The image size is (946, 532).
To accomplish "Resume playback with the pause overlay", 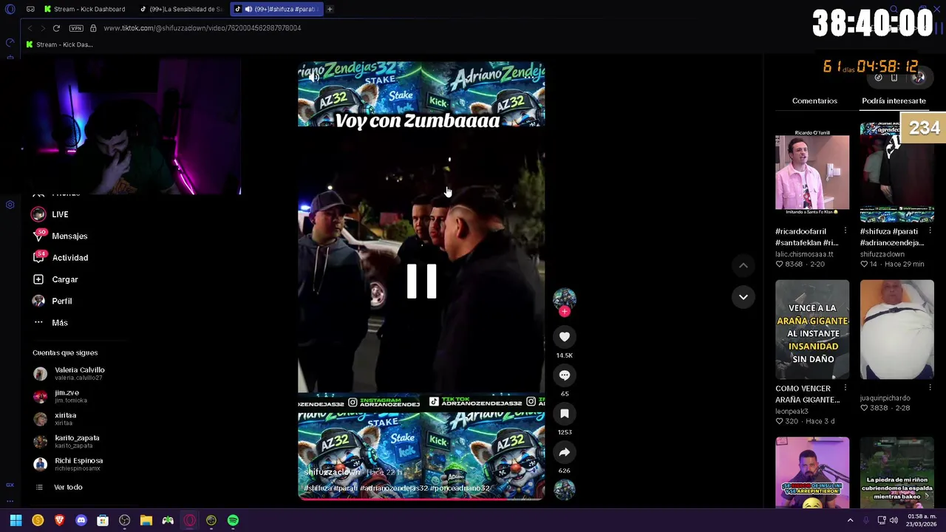I will click(421, 281).
